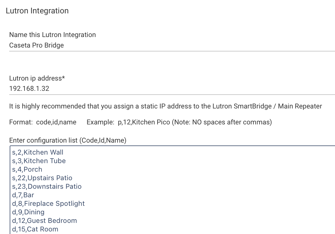Select the 's,23,Downstairs Patio' line
335x234 pixels.
(x=47, y=186)
